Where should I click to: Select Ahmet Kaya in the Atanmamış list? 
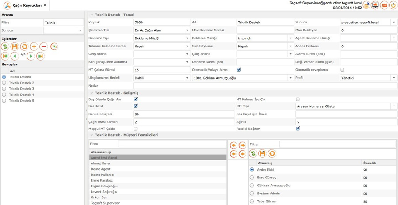click(157, 163)
